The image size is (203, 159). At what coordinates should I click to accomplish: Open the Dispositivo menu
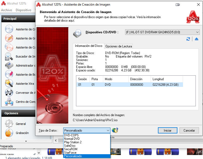23,10
